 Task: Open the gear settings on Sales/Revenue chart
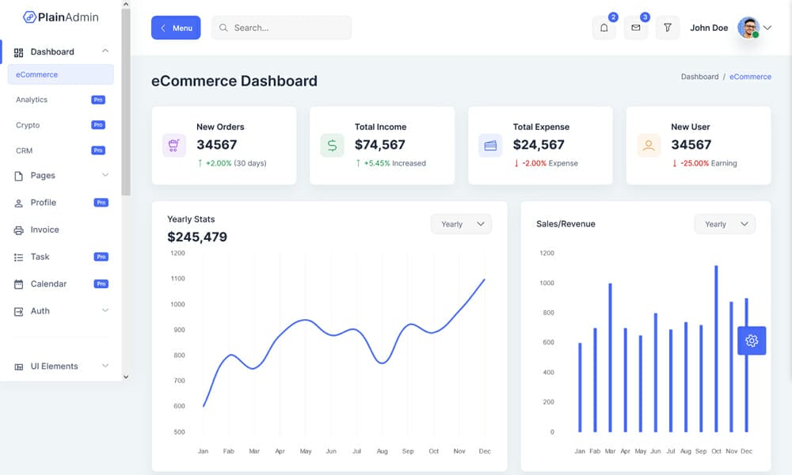point(751,340)
